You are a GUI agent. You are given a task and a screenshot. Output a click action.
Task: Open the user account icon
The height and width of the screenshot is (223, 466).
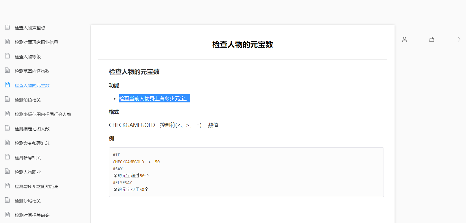pyautogui.click(x=404, y=40)
